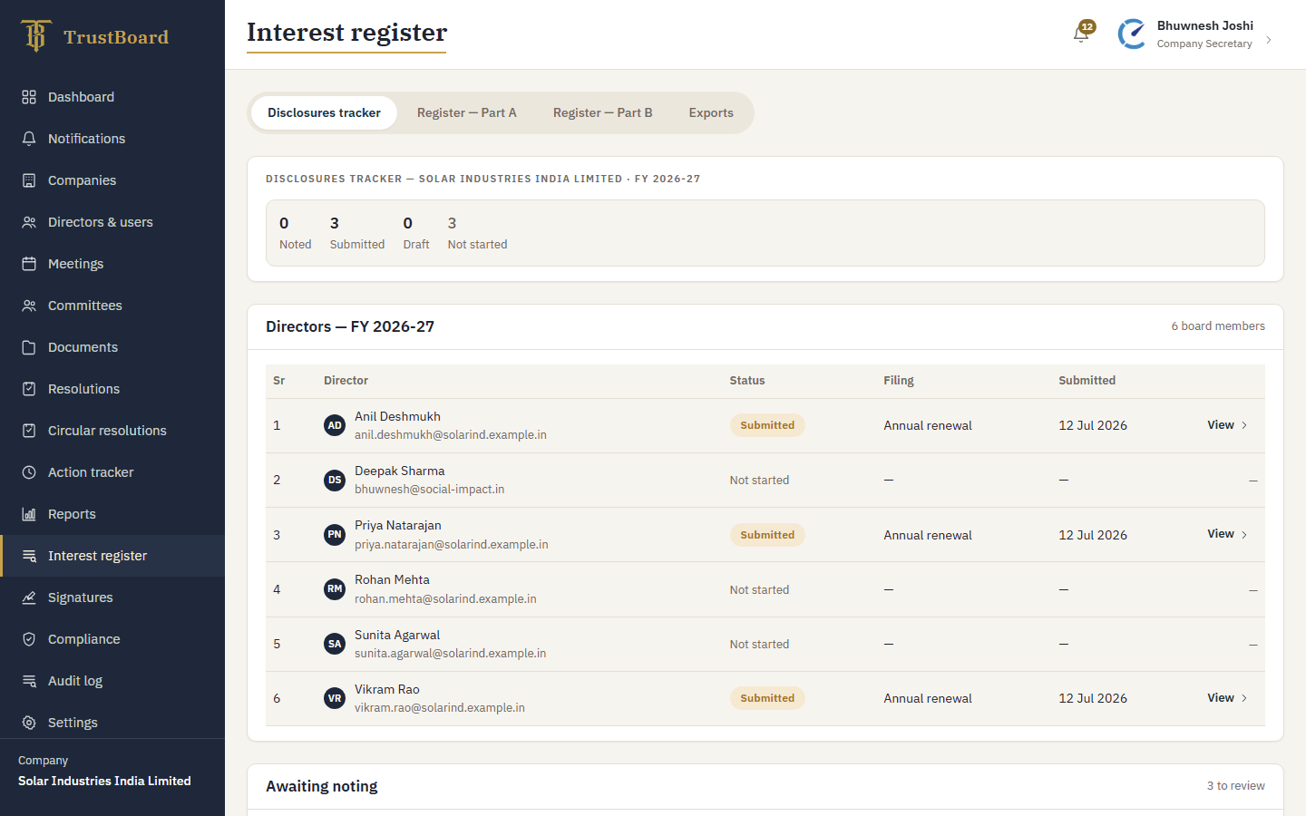The image size is (1306, 816).
Task: Go to Compliance in the sidebar
Action: click(112, 639)
